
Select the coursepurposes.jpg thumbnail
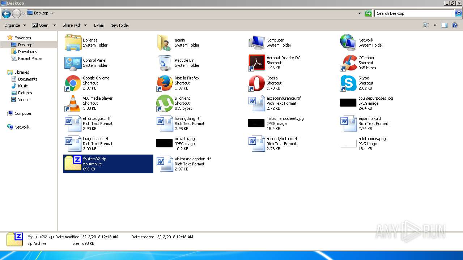pos(348,103)
